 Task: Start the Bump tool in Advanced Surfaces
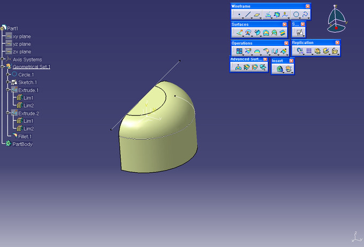238,67
